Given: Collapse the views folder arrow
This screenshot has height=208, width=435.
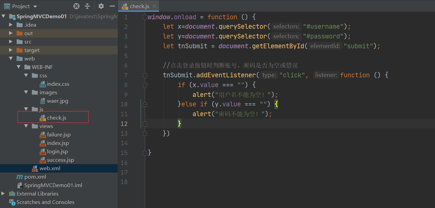Looking at the screenshot, I should point(26,126).
